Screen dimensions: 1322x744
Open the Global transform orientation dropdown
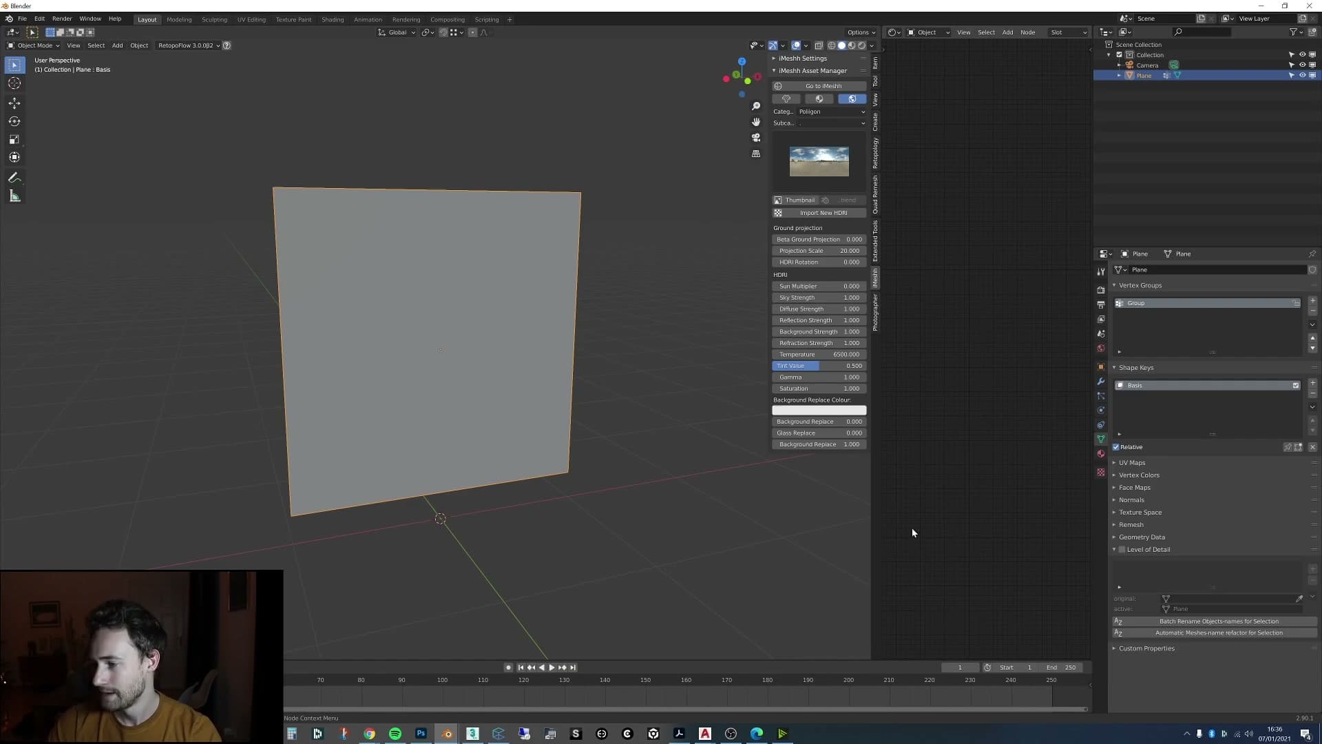pos(397,32)
